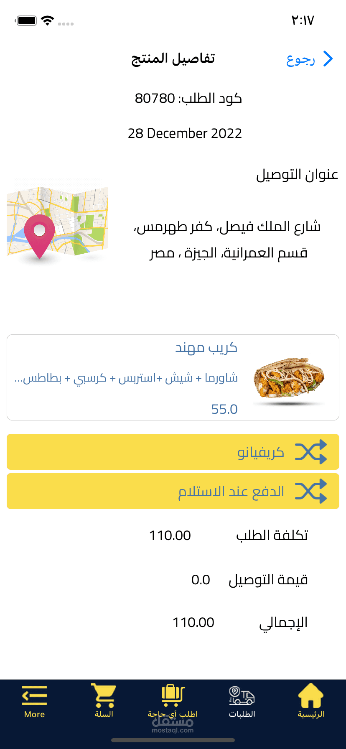The width and height of the screenshot is (346, 749).
Task: Open the الطلبات orders truck icon
Action: click(x=242, y=695)
